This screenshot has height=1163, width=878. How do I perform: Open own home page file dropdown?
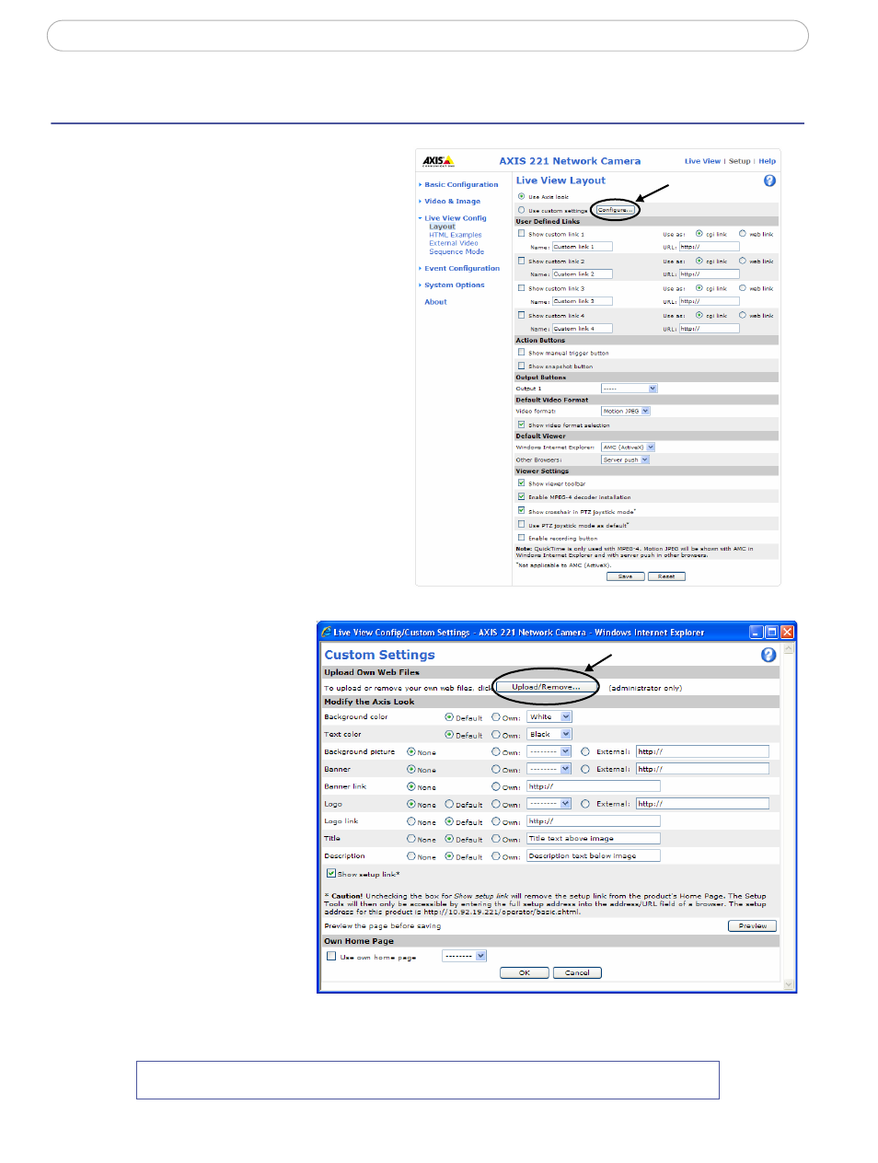pyautogui.click(x=465, y=956)
